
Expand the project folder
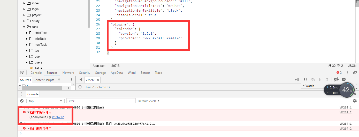[x=24, y=15]
